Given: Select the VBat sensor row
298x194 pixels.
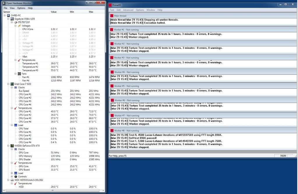Looking at the screenshot, I should 54,57.
